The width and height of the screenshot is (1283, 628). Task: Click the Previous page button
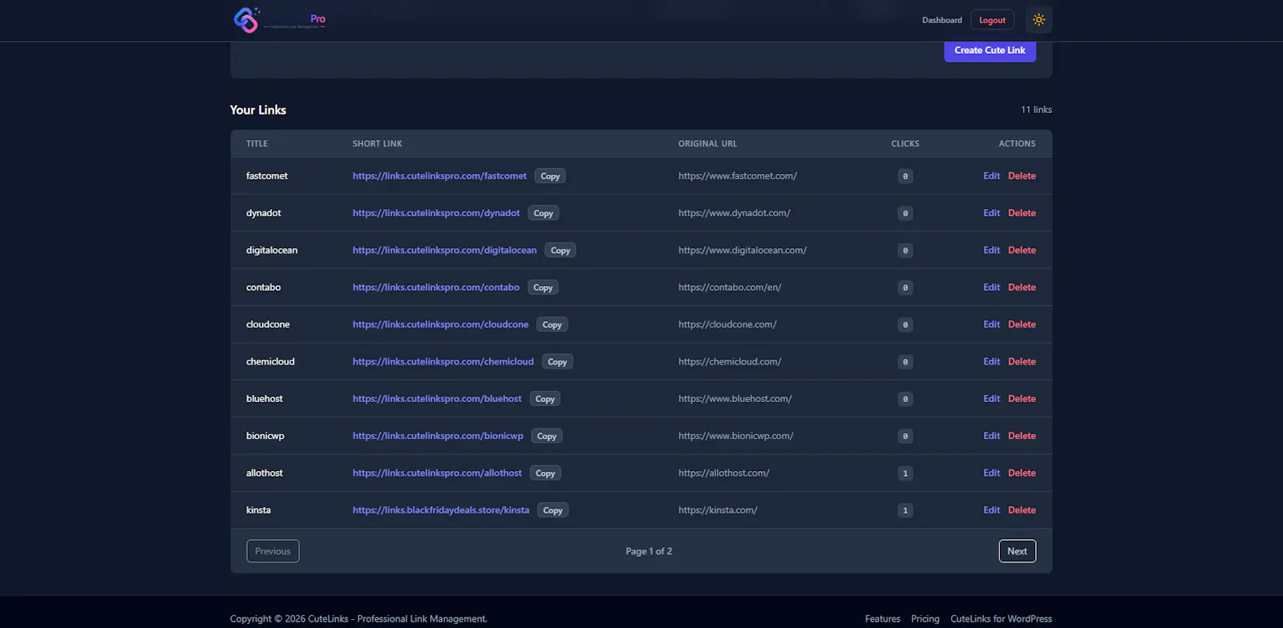click(273, 551)
